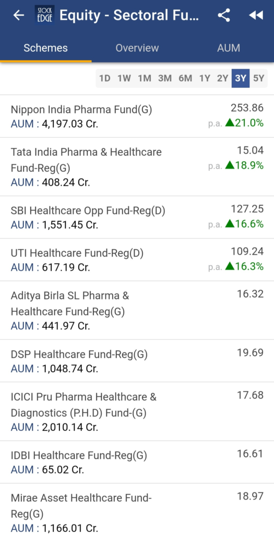
Task: Choose the 3M return period
Action: (165, 79)
